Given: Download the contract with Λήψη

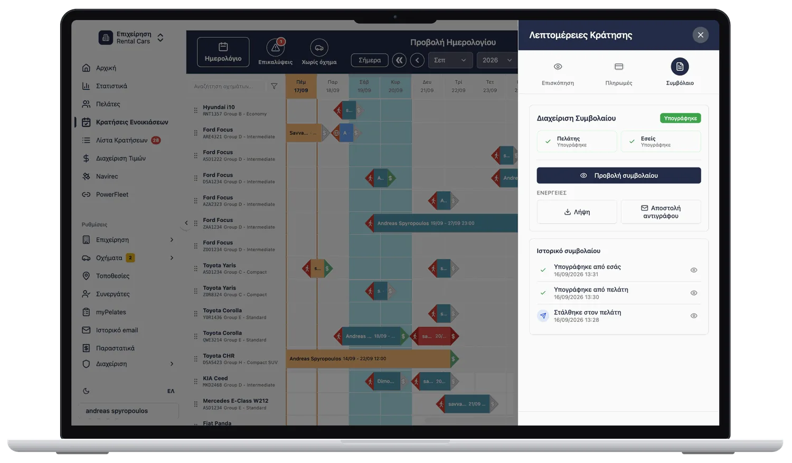Looking at the screenshot, I should point(577,212).
